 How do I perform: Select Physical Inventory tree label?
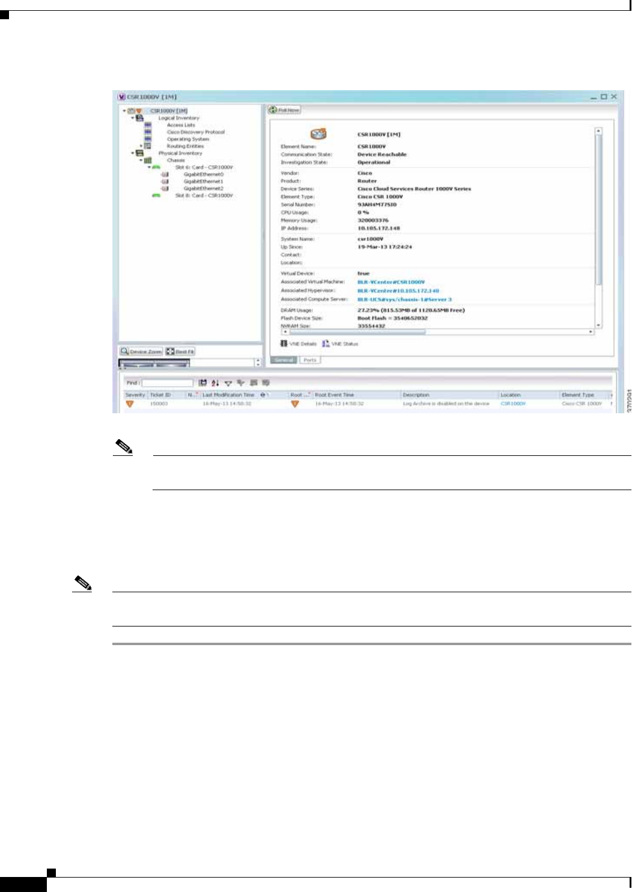point(180,153)
